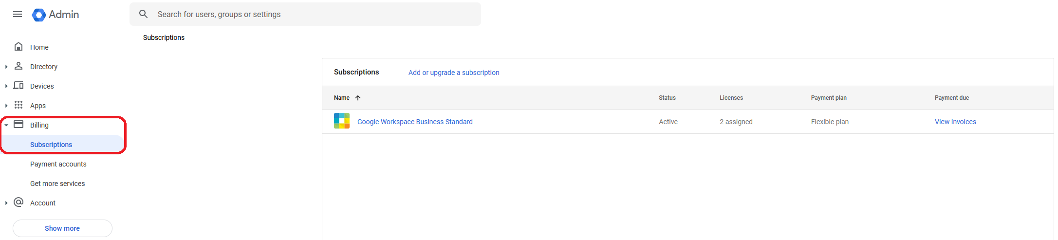This screenshot has height=240, width=1058.
Task: Sort by Name column arrow
Action: pyautogui.click(x=358, y=98)
